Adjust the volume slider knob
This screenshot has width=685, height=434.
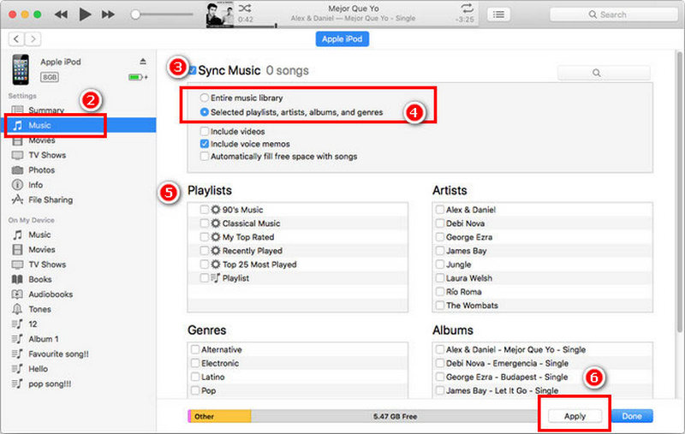[135, 15]
